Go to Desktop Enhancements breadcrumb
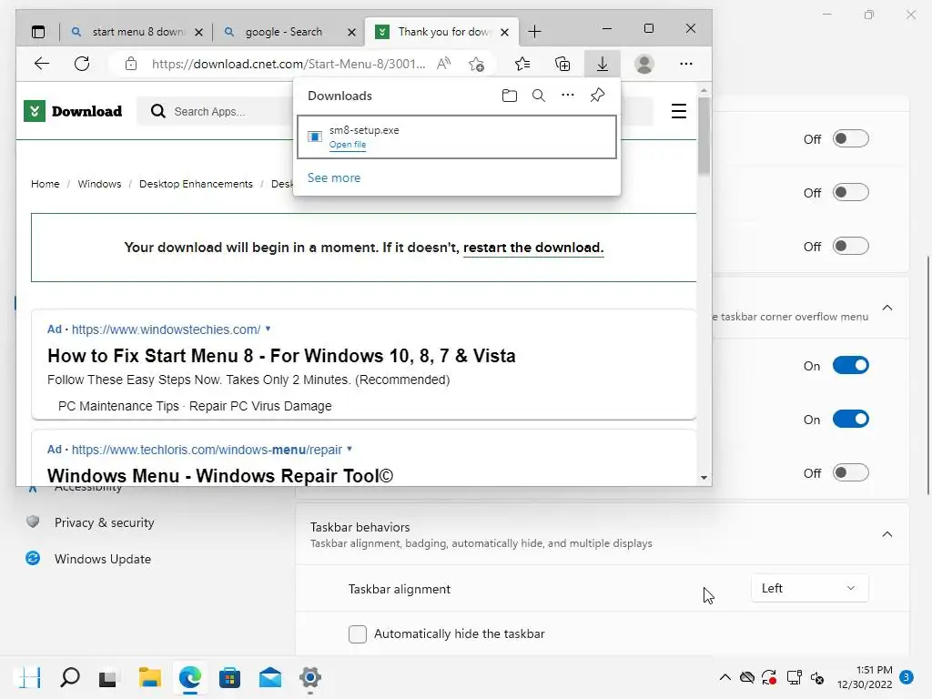The height and width of the screenshot is (699, 932). point(196,184)
